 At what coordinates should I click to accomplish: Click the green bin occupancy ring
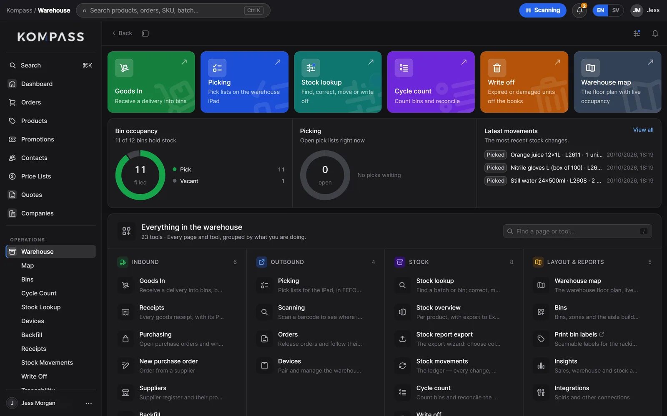pyautogui.click(x=140, y=175)
